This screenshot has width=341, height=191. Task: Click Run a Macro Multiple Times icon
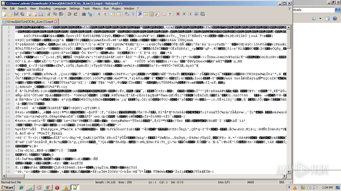click(197, 14)
